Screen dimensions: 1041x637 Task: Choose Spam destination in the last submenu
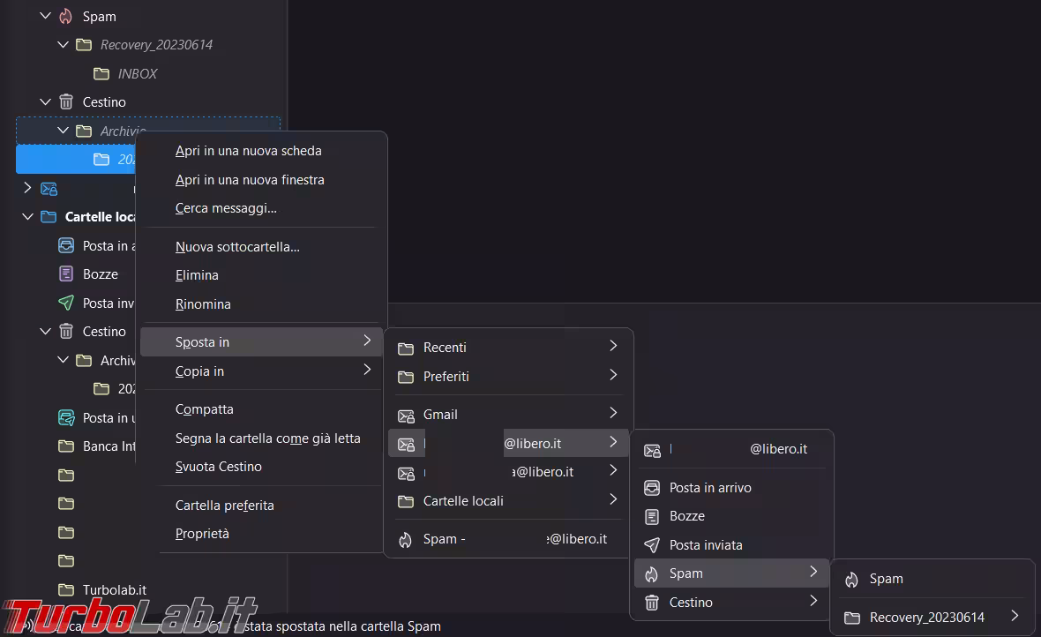point(886,580)
